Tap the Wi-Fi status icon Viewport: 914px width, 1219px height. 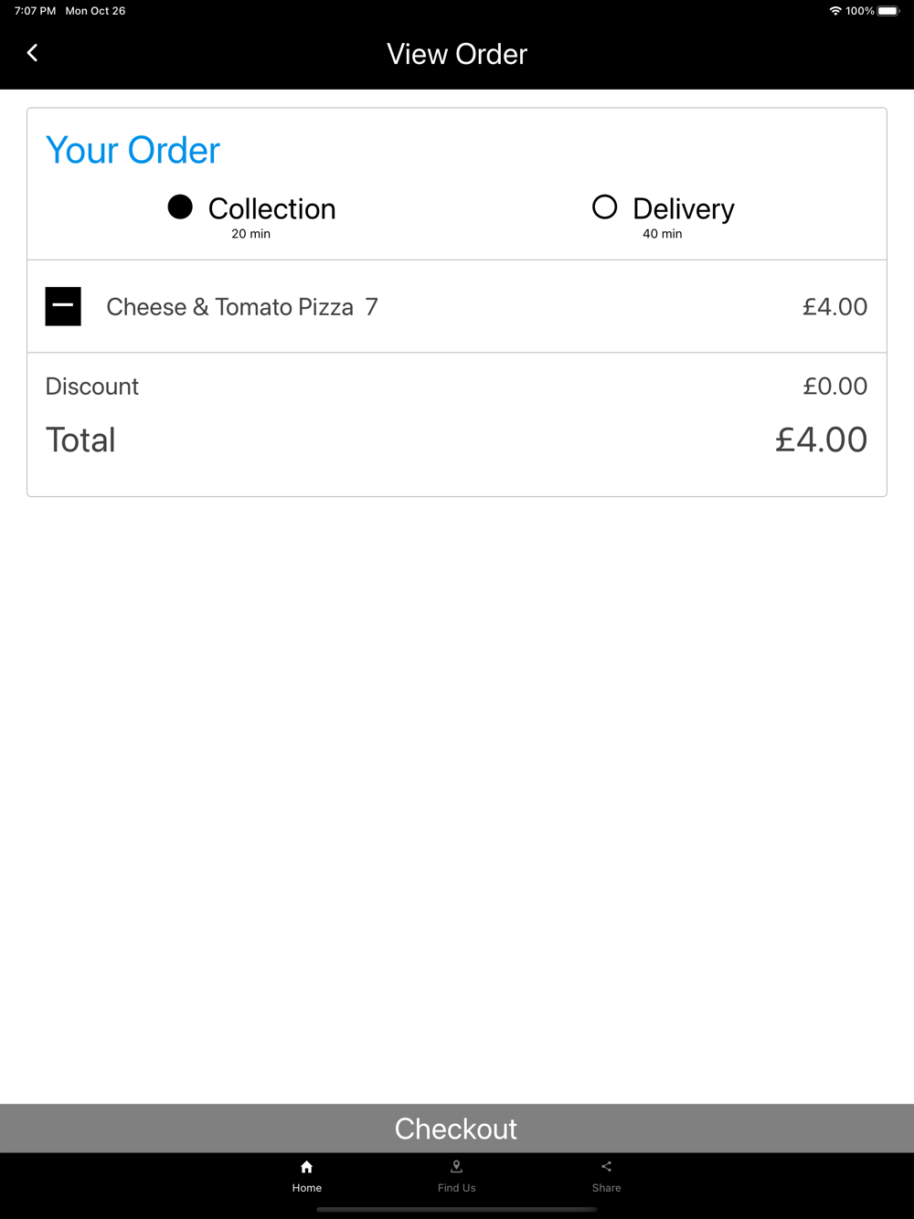tap(835, 11)
